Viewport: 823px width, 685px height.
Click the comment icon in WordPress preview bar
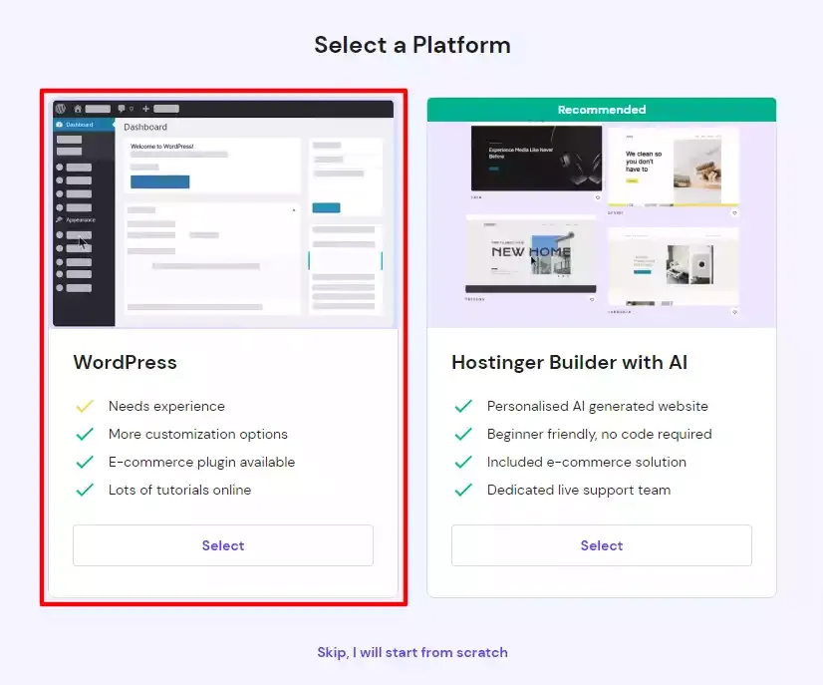pyautogui.click(x=122, y=109)
